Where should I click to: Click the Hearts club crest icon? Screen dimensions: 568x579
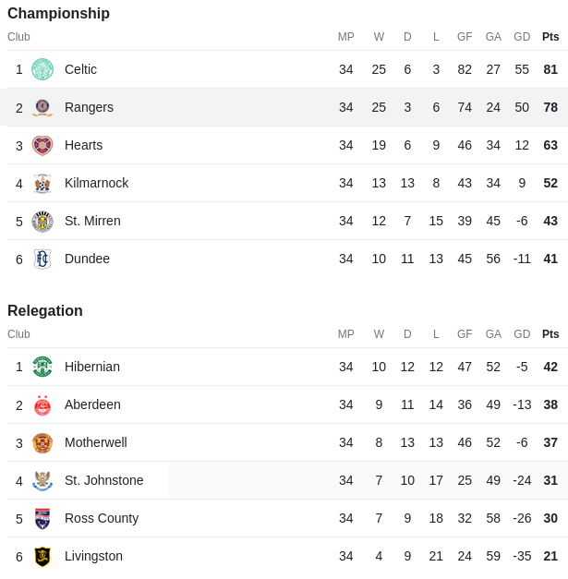[x=42, y=146]
